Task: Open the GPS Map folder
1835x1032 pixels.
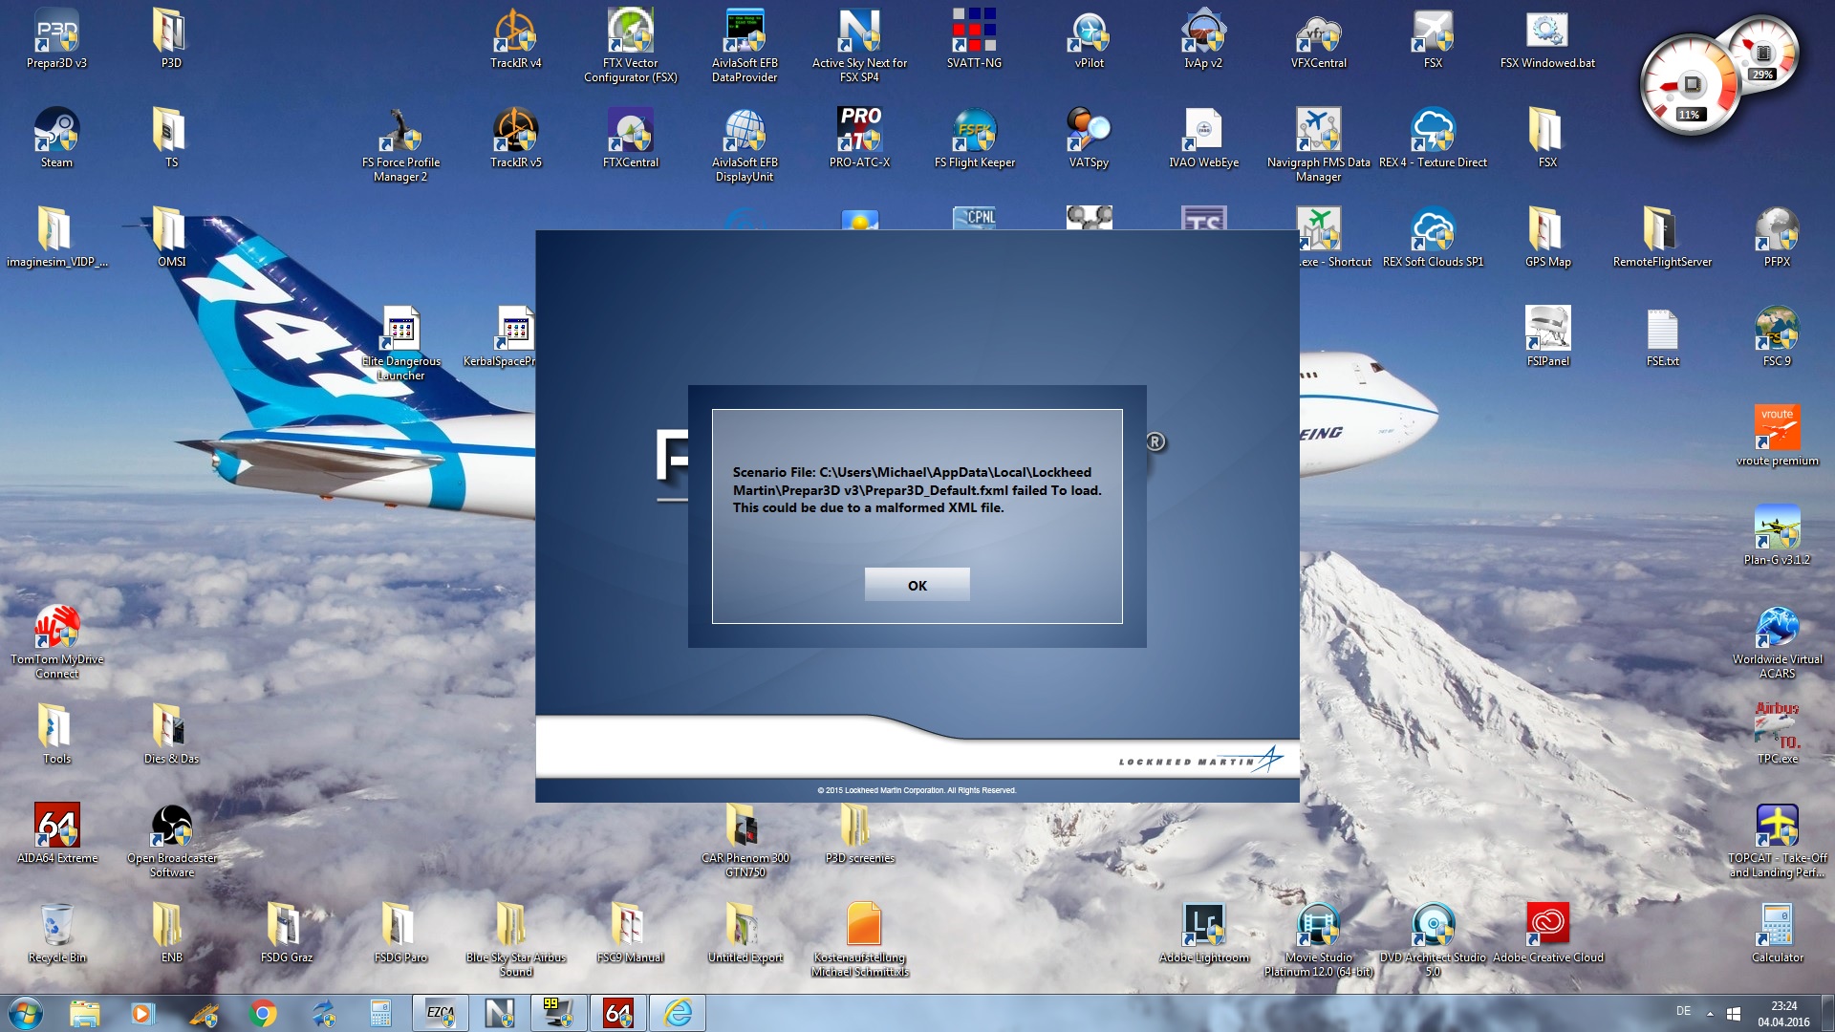Action: pos(1547,237)
